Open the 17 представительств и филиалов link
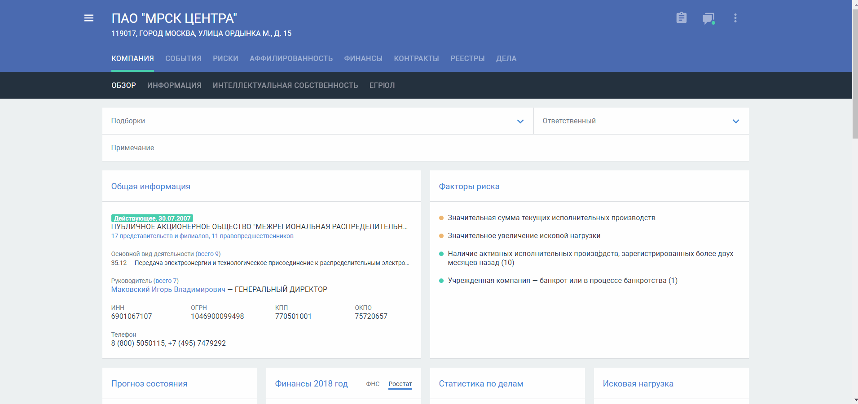 pos(160,236)
